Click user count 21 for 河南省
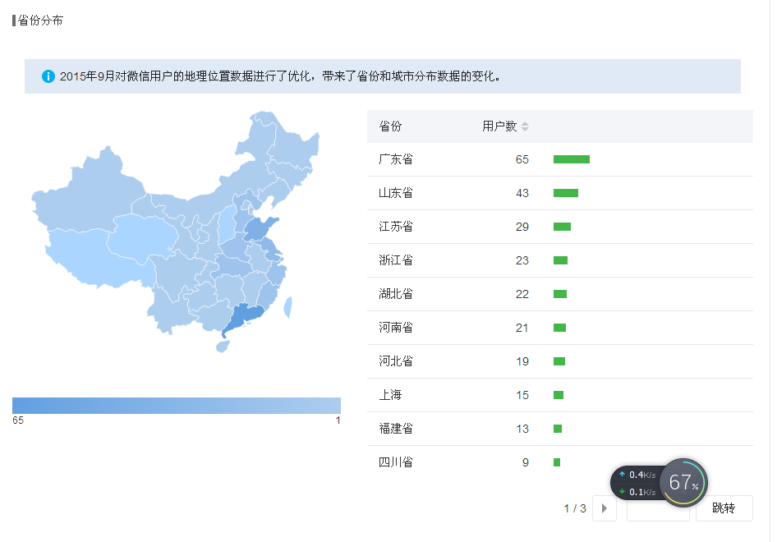 522,328
